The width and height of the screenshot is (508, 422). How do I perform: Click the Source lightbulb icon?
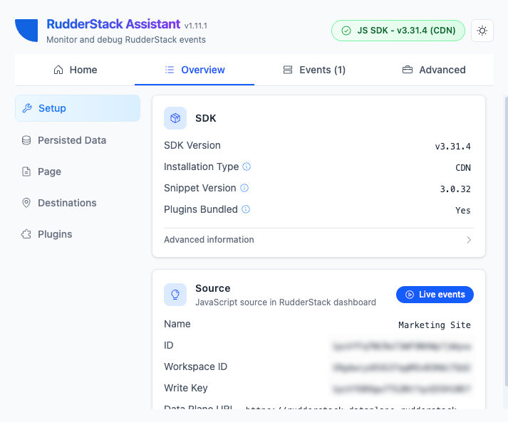coord(175,295)
